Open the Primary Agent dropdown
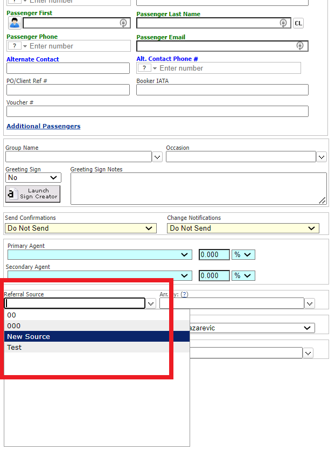This screenshot has width=335, height=450. pyautogui.click(x=99, y=255)
